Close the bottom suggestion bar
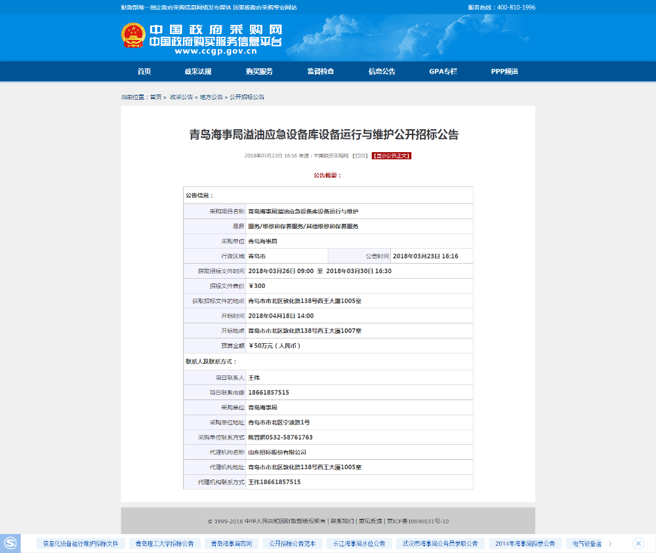The width and height of the screenshot is (656, 553). (x=638, y=543)
